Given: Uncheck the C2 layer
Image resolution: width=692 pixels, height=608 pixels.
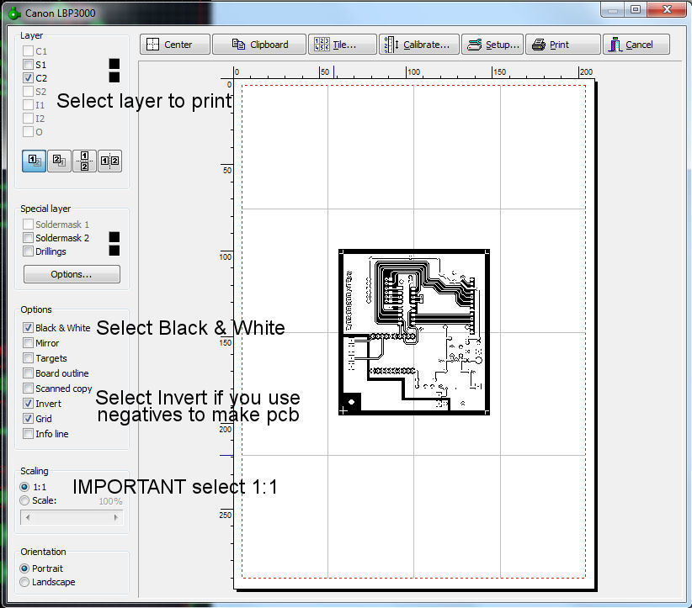Looking at the screenshot, I should tap(29, 78).
